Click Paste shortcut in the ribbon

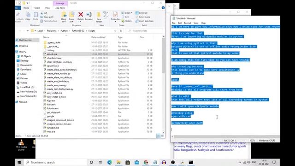pyautogui.click(x=48, y=21)
